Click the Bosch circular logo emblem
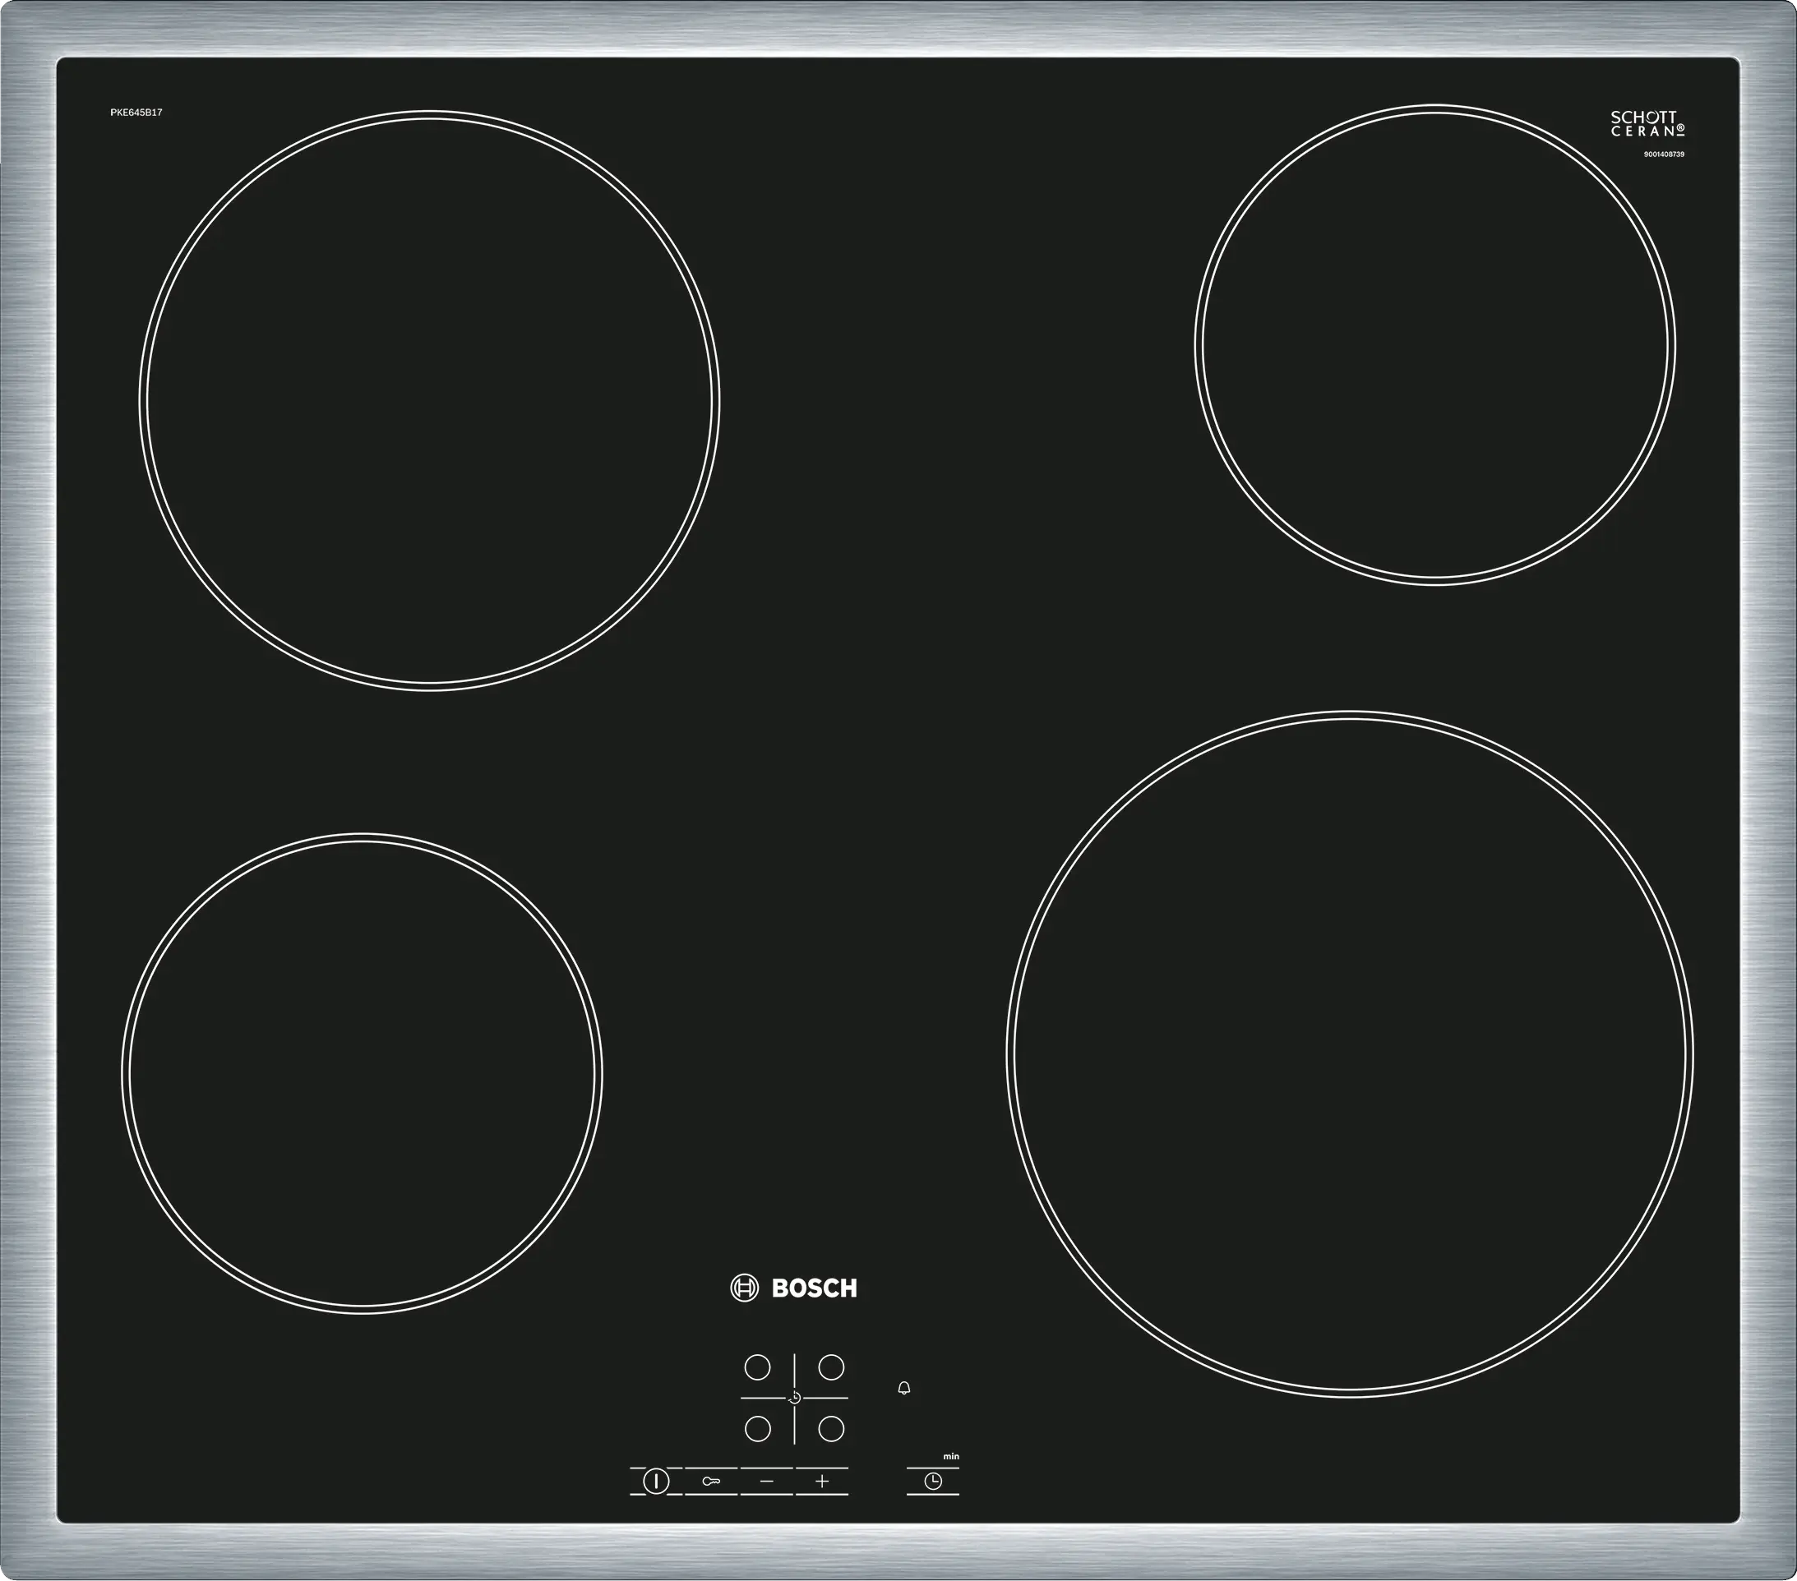The height and width of the screenshot is (1581, 1797). pyautogui.click(x=744, y=1288)
